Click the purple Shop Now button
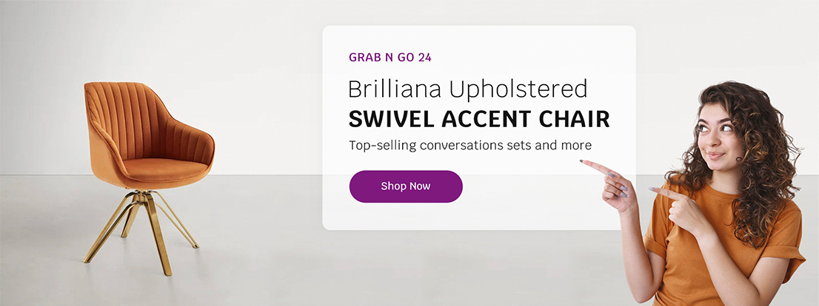819x306 pixels. click(406, 186)
